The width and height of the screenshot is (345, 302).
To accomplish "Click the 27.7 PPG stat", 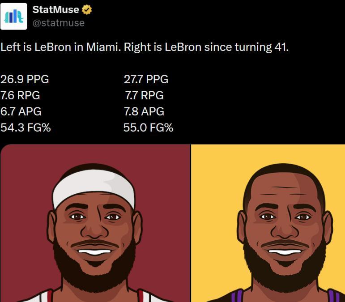I will point(146,79).
